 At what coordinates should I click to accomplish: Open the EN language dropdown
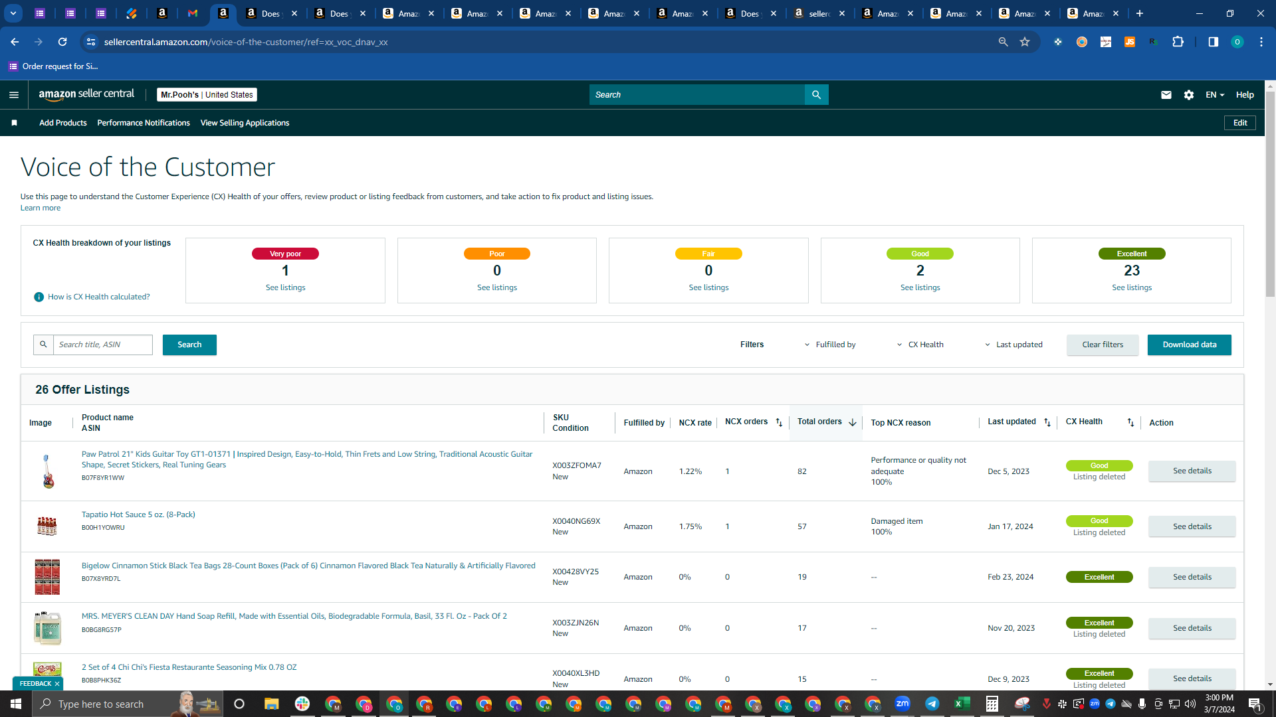[x=1215, y=95]
